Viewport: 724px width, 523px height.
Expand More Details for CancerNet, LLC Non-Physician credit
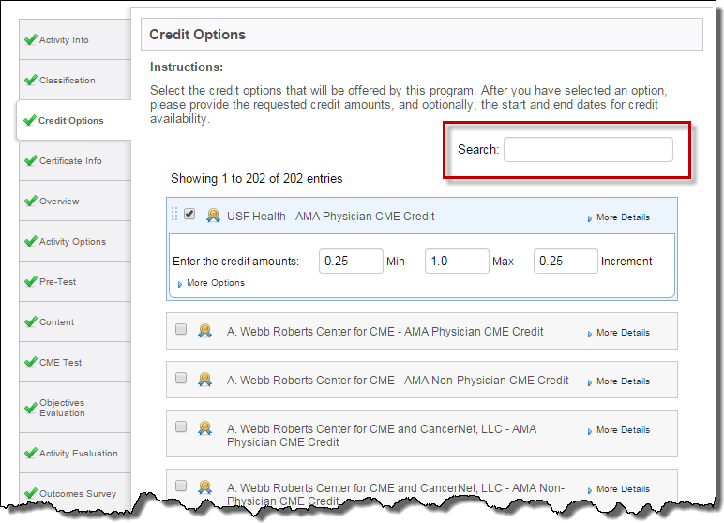[618, 489]
